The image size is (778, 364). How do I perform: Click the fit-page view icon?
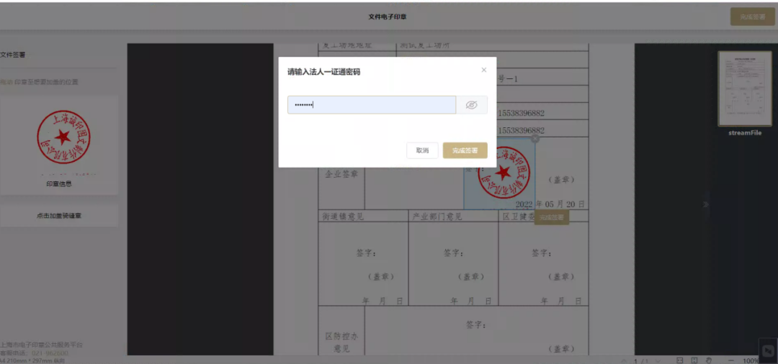click(x=694, y=360)
